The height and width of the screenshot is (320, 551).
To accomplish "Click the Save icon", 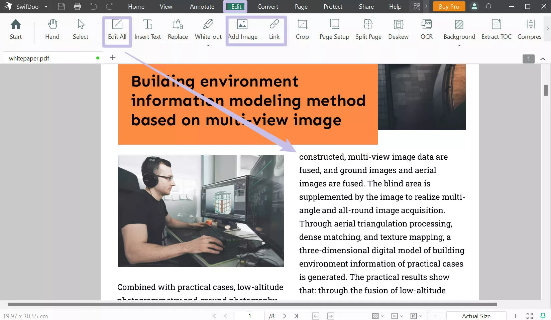I will (x=61, y=6).
